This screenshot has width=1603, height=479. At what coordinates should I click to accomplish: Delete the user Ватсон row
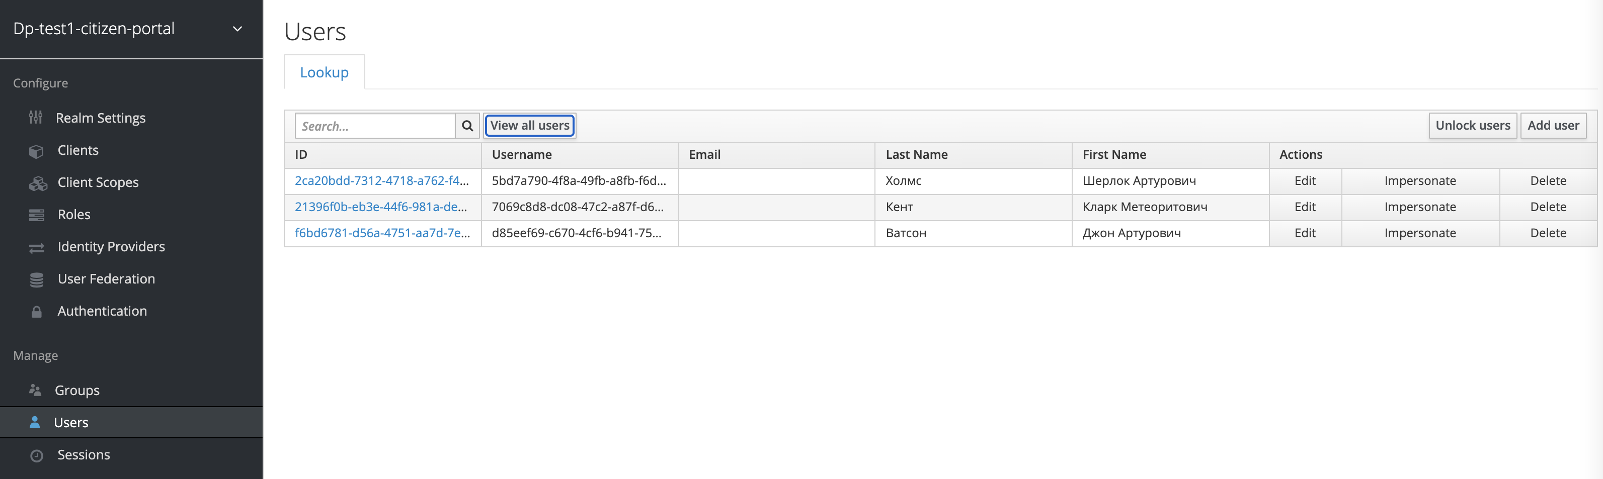click(x=1548, y=233)
